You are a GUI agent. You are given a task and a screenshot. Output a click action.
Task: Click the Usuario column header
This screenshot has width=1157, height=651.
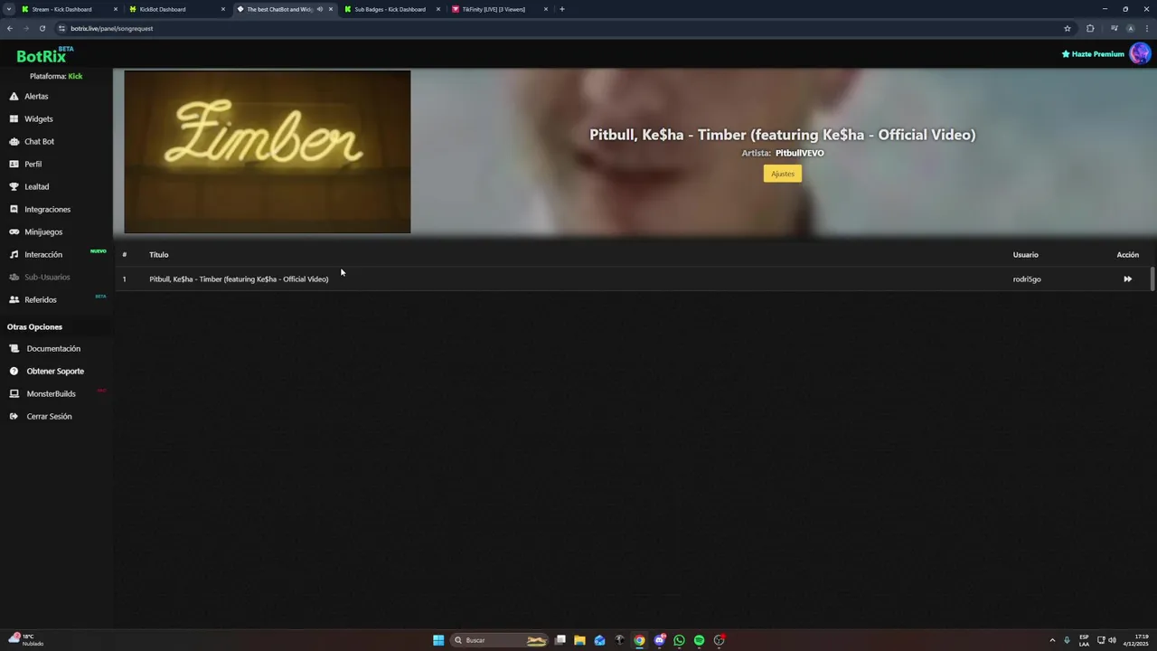[x=1026, y=255]
